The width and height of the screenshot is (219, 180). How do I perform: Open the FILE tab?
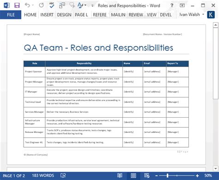pyautogui.click(x=11, y=15)
